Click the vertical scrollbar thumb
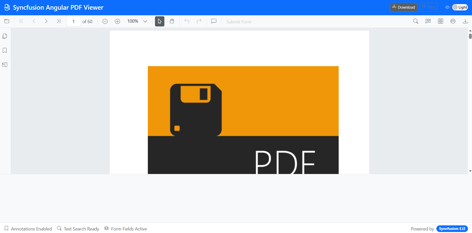This screenshot has height=233, width=472. [470, 36]
